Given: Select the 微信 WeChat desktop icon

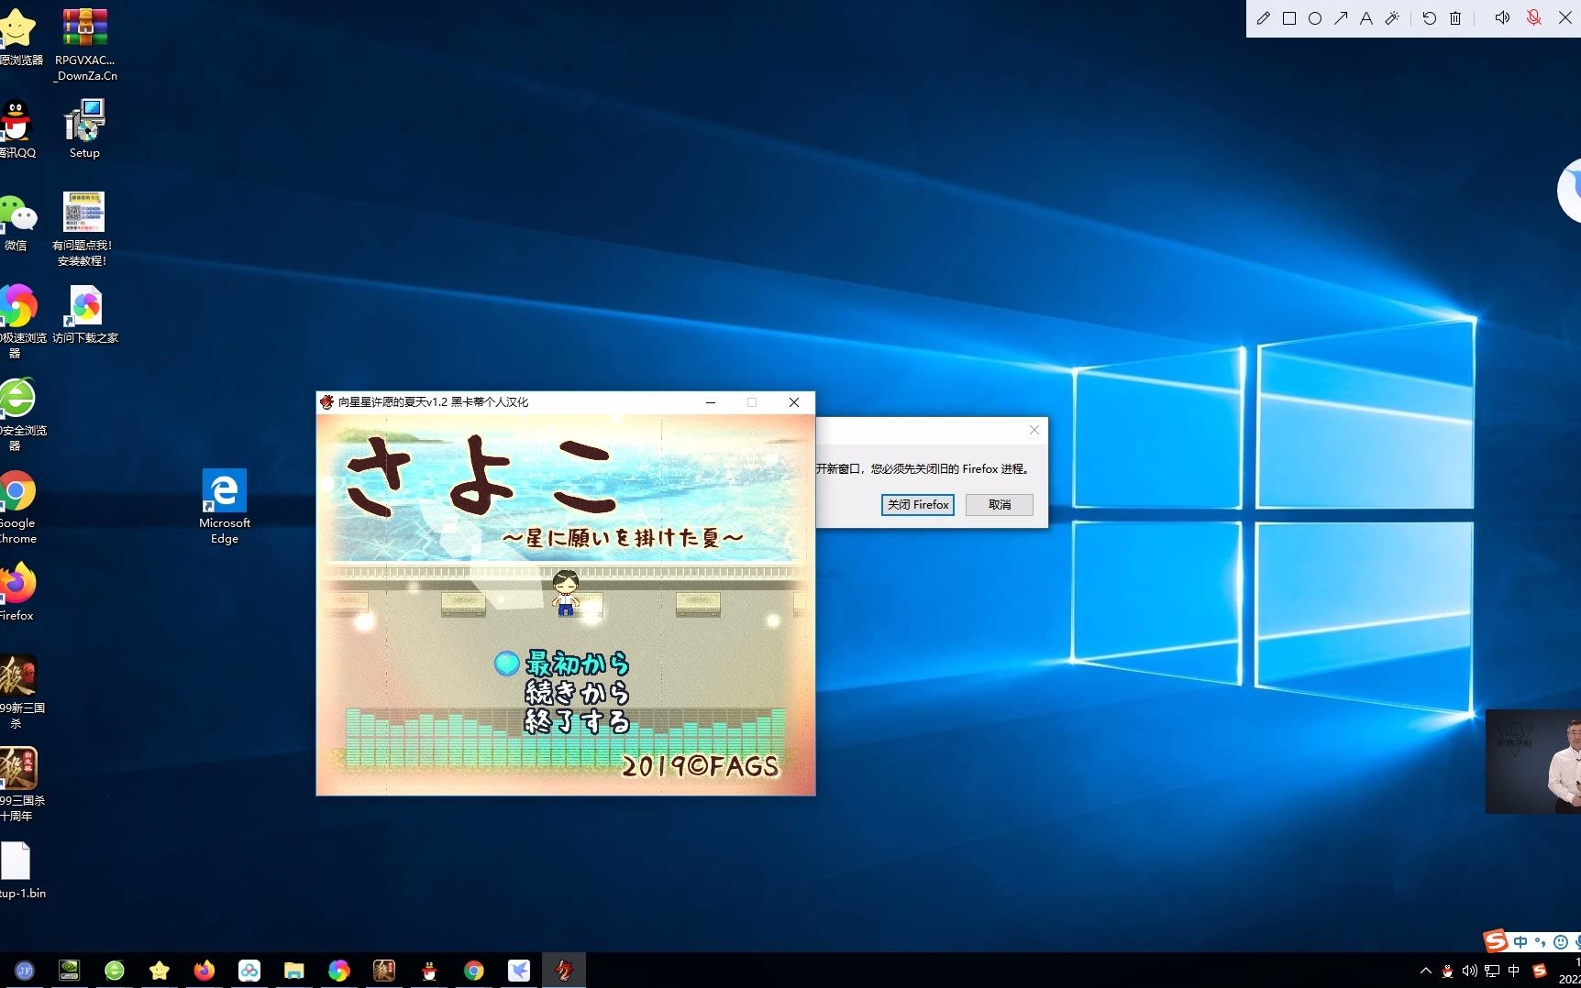Looking at the screenshot, I should click(17, 222).
